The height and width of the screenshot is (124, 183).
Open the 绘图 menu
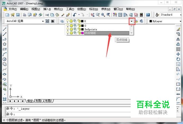[x=81, y=9]
